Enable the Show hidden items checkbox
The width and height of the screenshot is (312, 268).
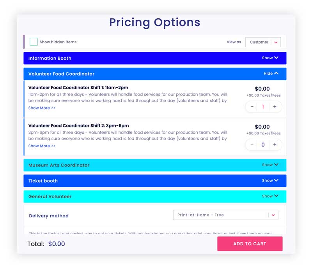(34, 42)
